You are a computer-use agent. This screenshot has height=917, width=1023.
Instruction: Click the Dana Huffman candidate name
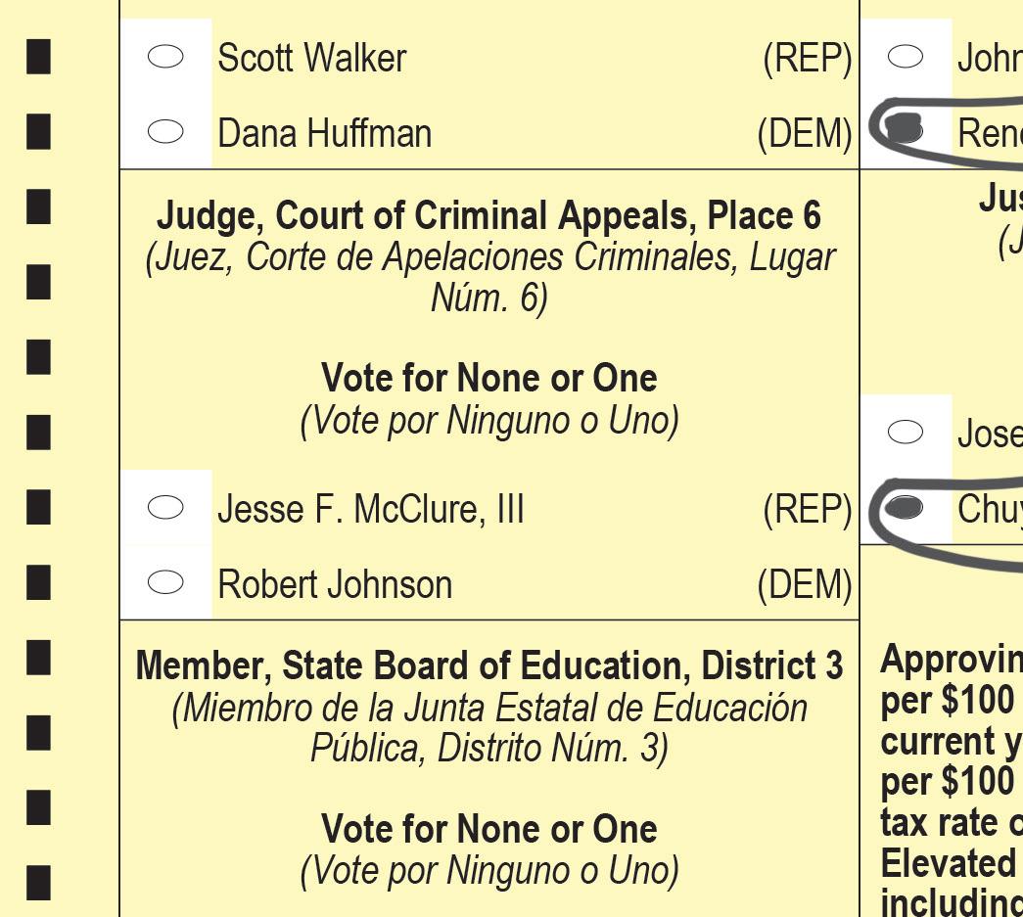tap(325, 133)
